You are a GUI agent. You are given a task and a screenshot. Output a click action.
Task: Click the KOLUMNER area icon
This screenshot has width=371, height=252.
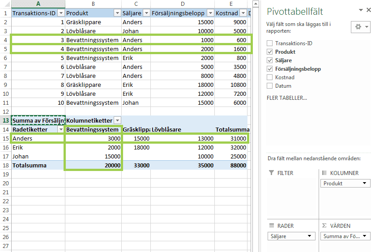click(324, 173)
